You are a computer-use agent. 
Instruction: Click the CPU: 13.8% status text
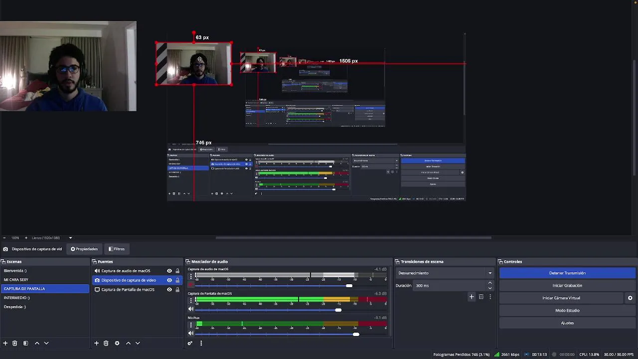[589, 355]
